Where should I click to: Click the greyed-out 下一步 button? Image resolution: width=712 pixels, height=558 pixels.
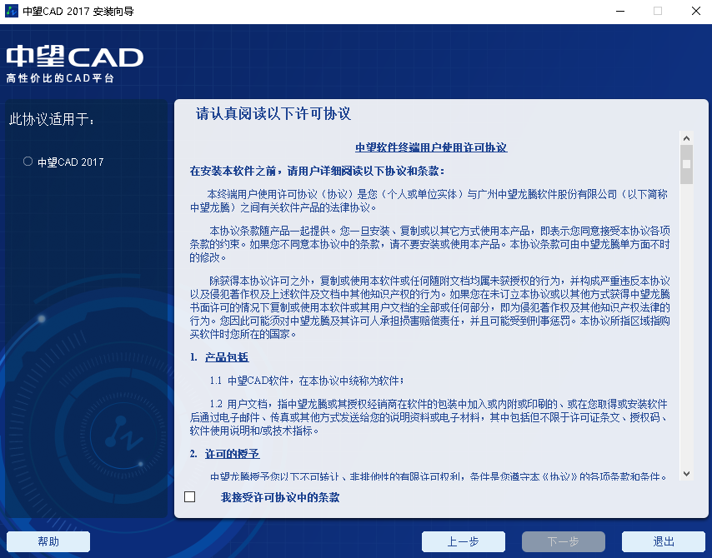tap(563, 541)
